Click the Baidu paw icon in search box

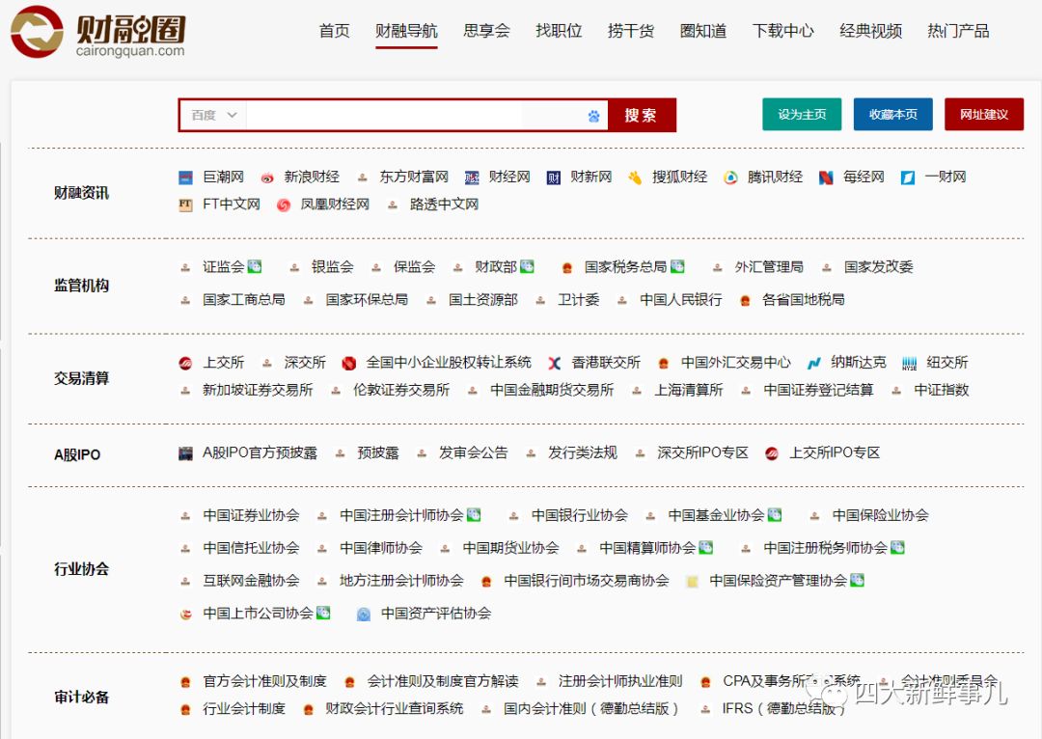pyautogui.click(x=593, y=117)
